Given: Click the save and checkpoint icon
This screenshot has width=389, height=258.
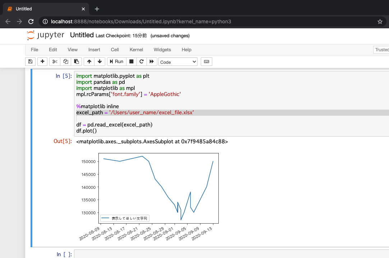Looking at the screenshot, I should [x=31, y=62].
